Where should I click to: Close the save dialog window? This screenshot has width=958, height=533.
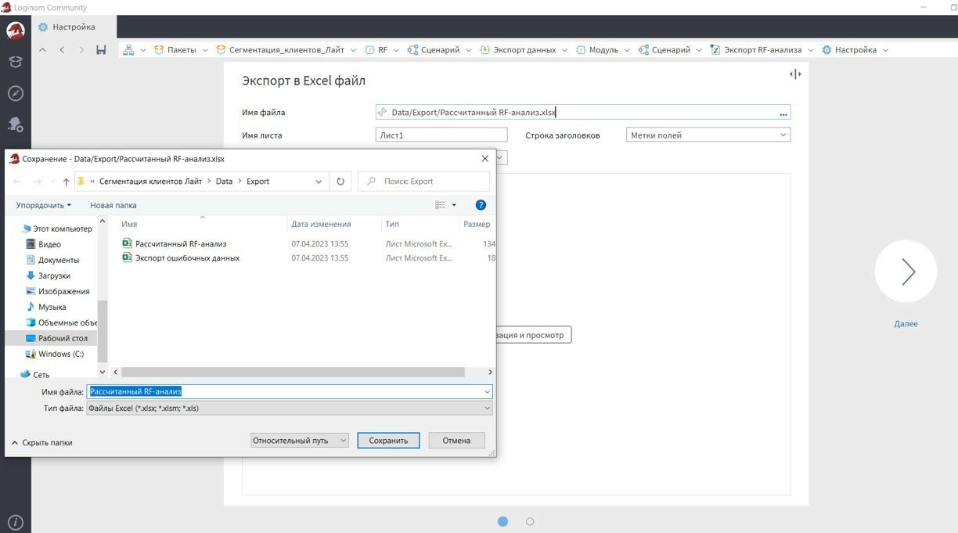point(484,158)
